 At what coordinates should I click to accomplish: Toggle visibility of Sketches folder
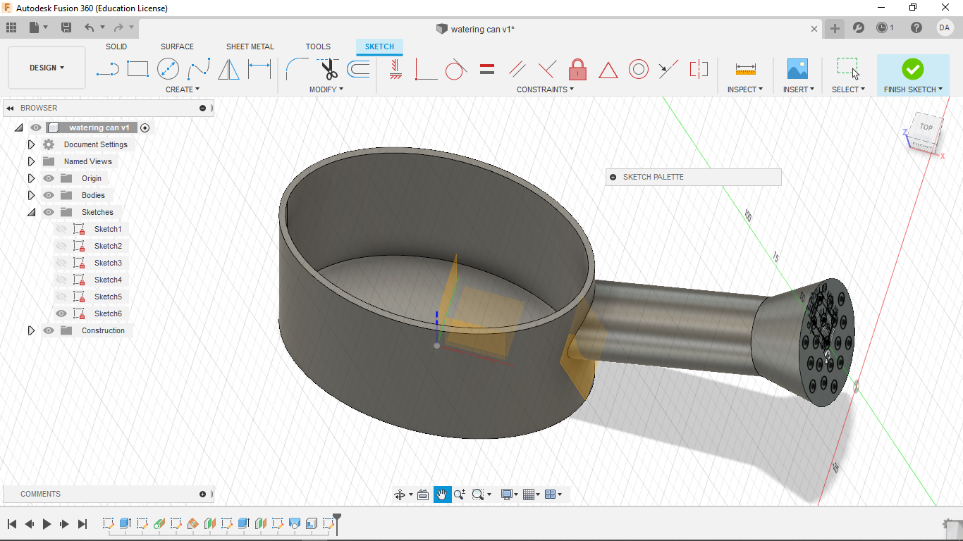(x=49, y=212)
